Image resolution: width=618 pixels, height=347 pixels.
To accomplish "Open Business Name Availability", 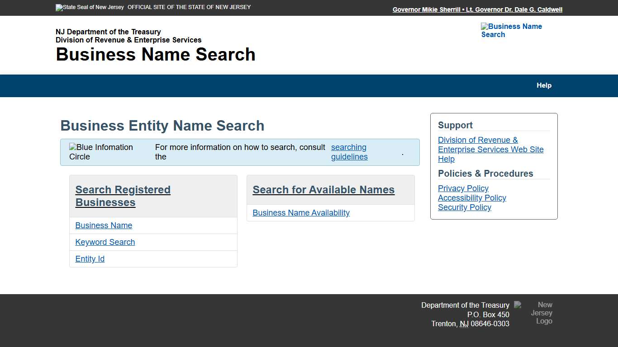I will coord(301,212).
